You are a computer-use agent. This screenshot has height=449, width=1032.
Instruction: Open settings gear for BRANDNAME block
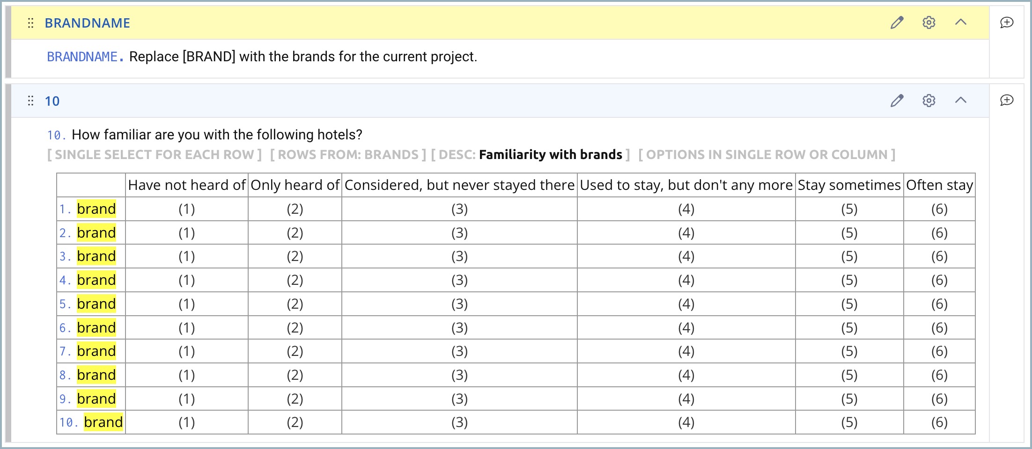click(929, 22)
